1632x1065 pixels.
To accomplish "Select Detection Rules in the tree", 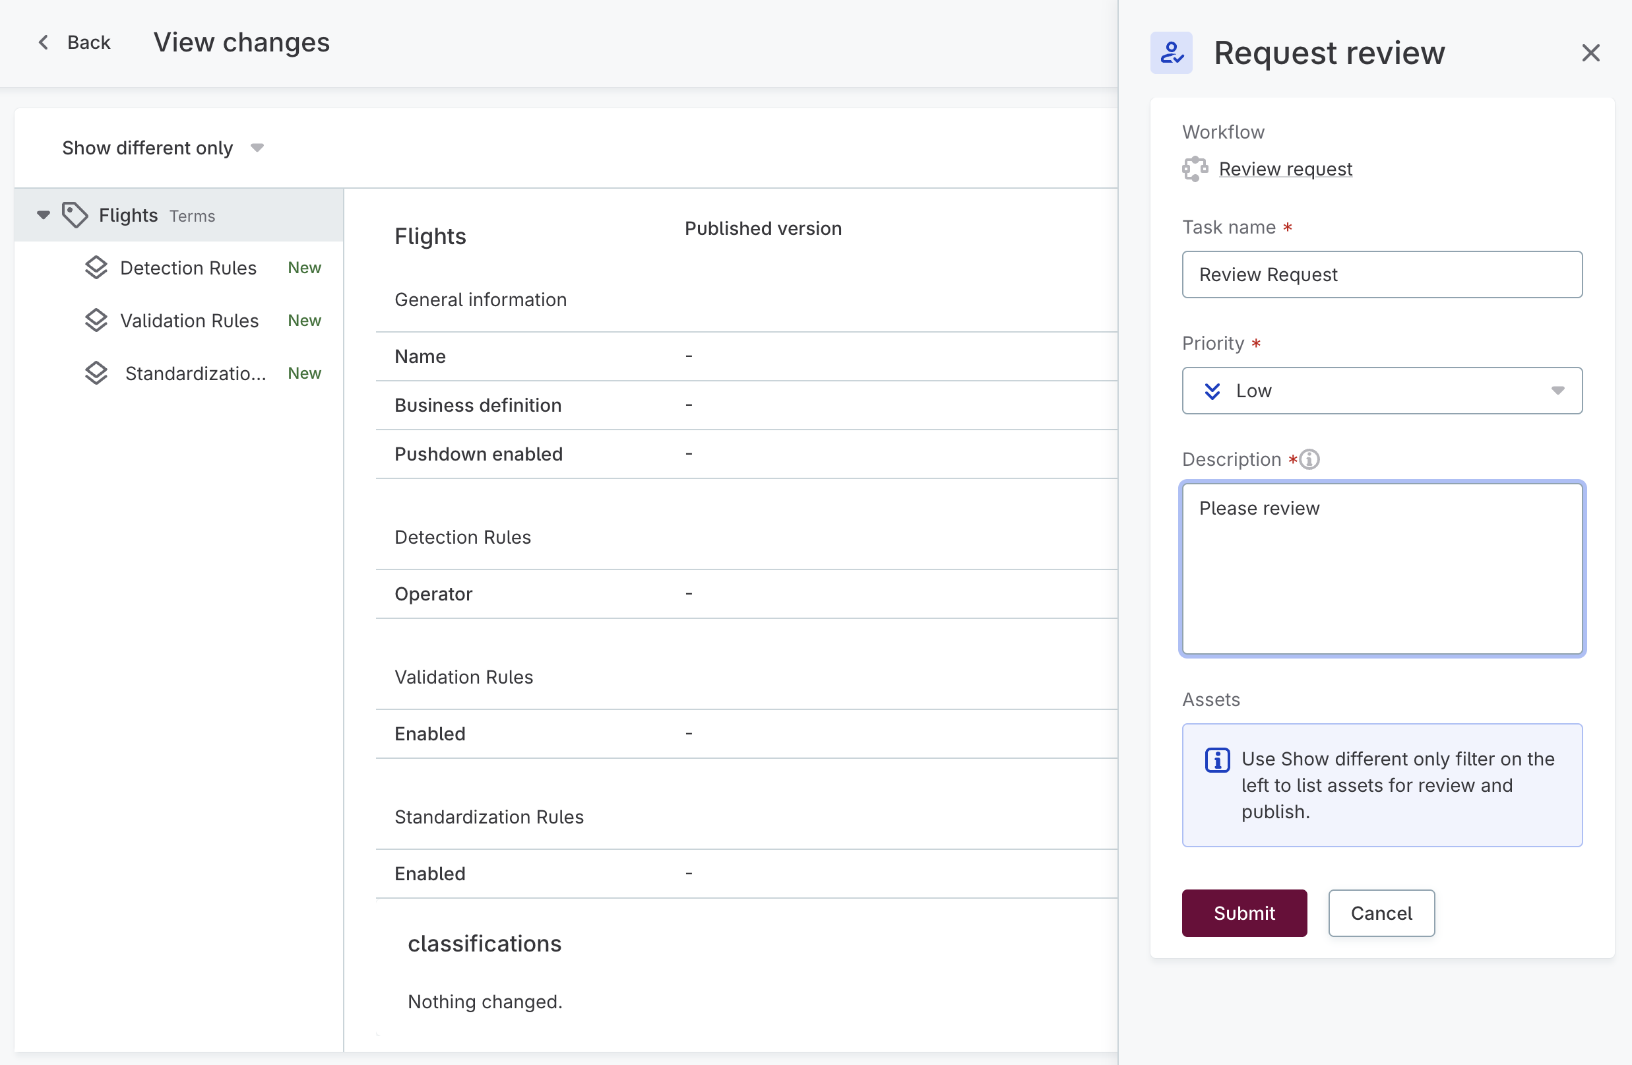I will coord(188,268).
